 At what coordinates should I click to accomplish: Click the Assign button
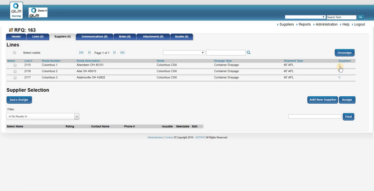(347, 100)
